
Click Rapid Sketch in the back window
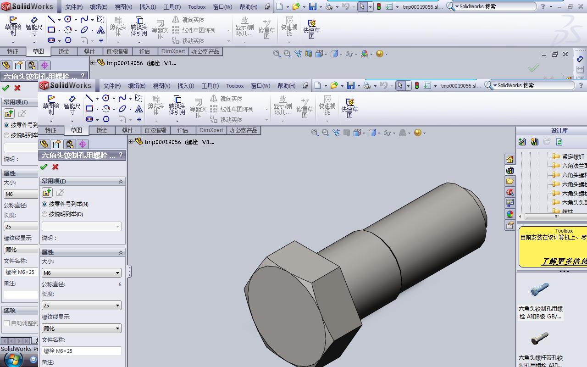tap(311, 28)
